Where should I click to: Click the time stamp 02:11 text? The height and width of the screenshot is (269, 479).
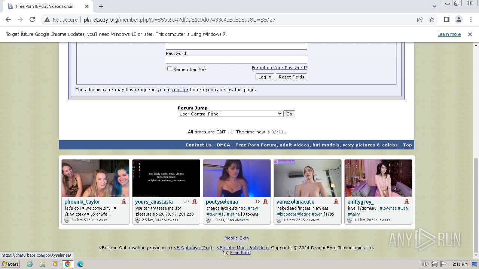pyautogui.click(x=277, y=132)
